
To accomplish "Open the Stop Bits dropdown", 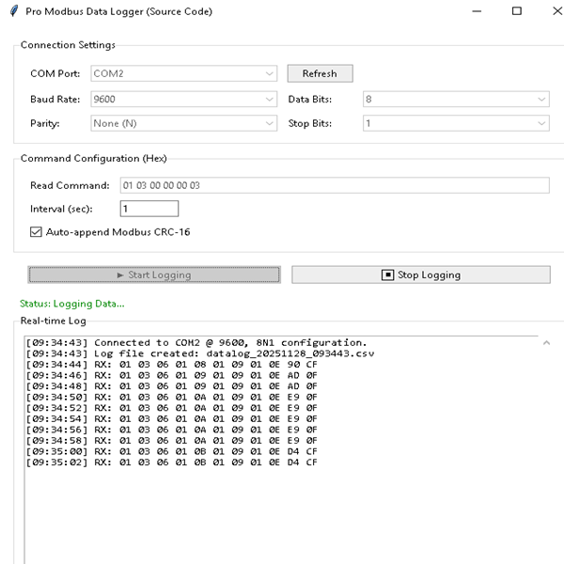I will (x=456, y=123).
